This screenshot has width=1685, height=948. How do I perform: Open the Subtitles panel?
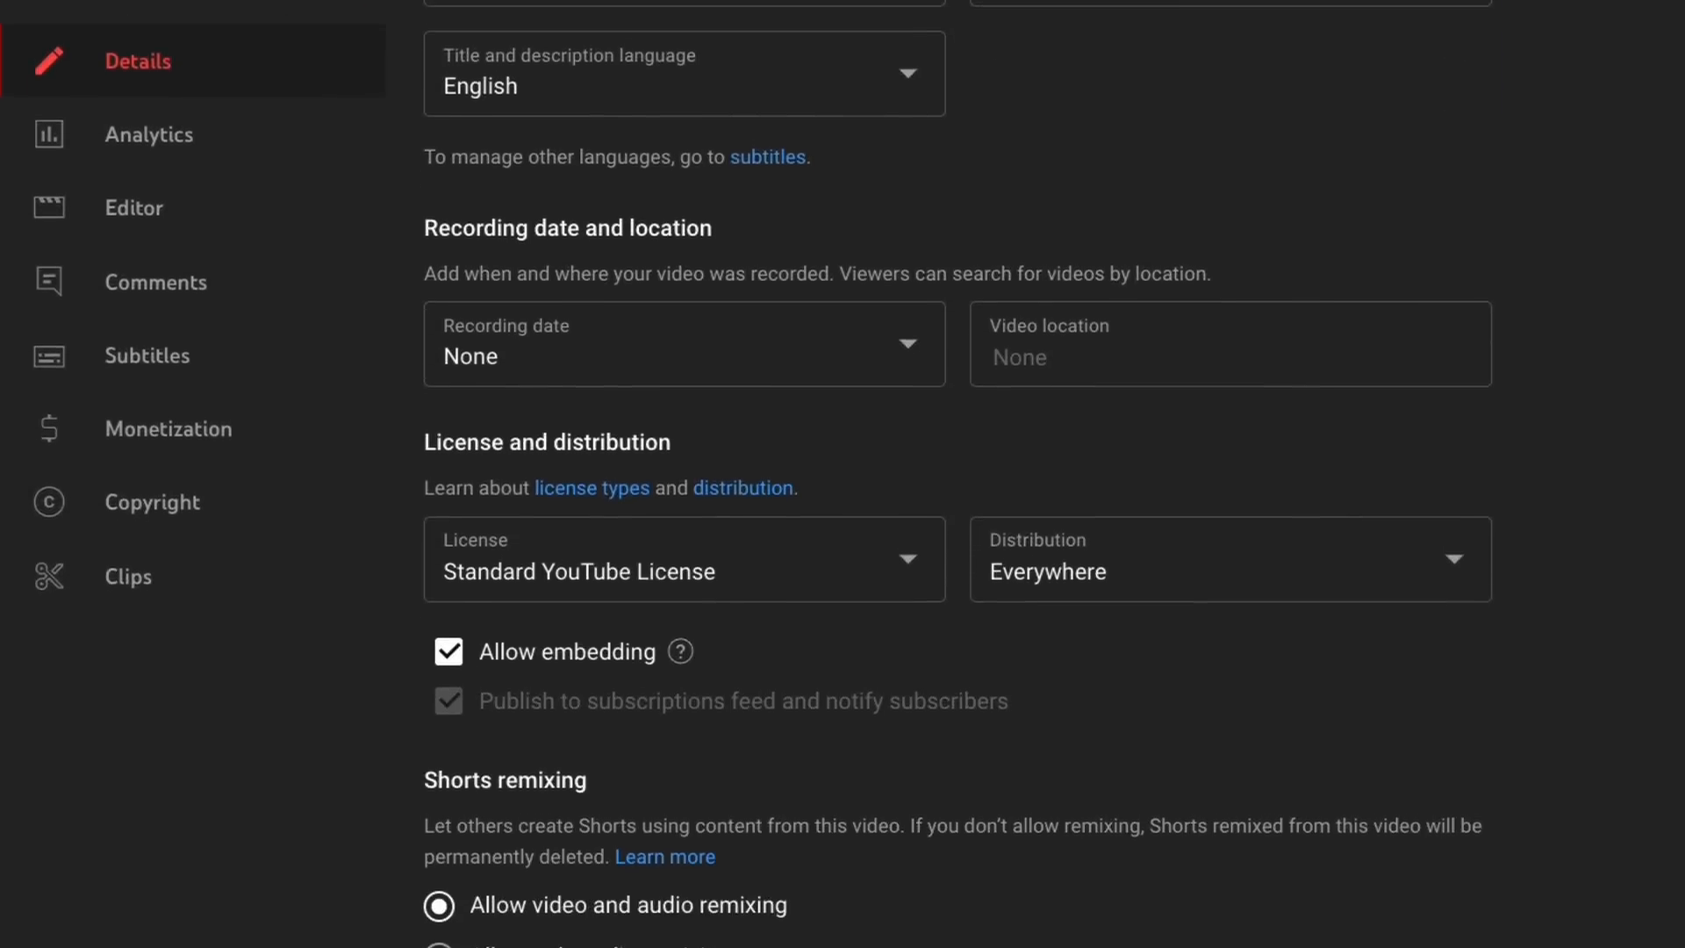click(147, 355)
